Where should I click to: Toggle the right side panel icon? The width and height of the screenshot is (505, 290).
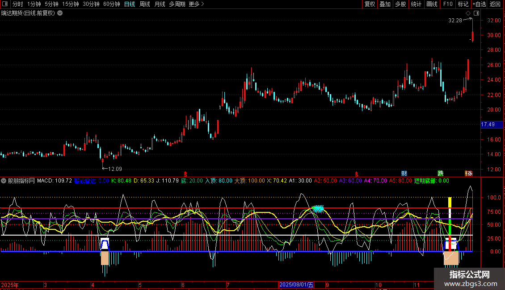coord(476,13)
